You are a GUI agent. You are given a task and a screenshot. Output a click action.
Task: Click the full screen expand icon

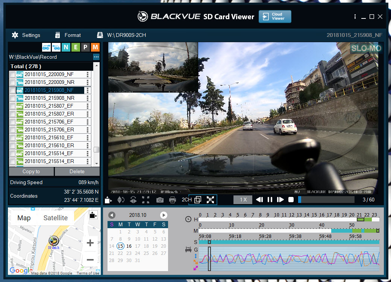click(x=146, y=200)
